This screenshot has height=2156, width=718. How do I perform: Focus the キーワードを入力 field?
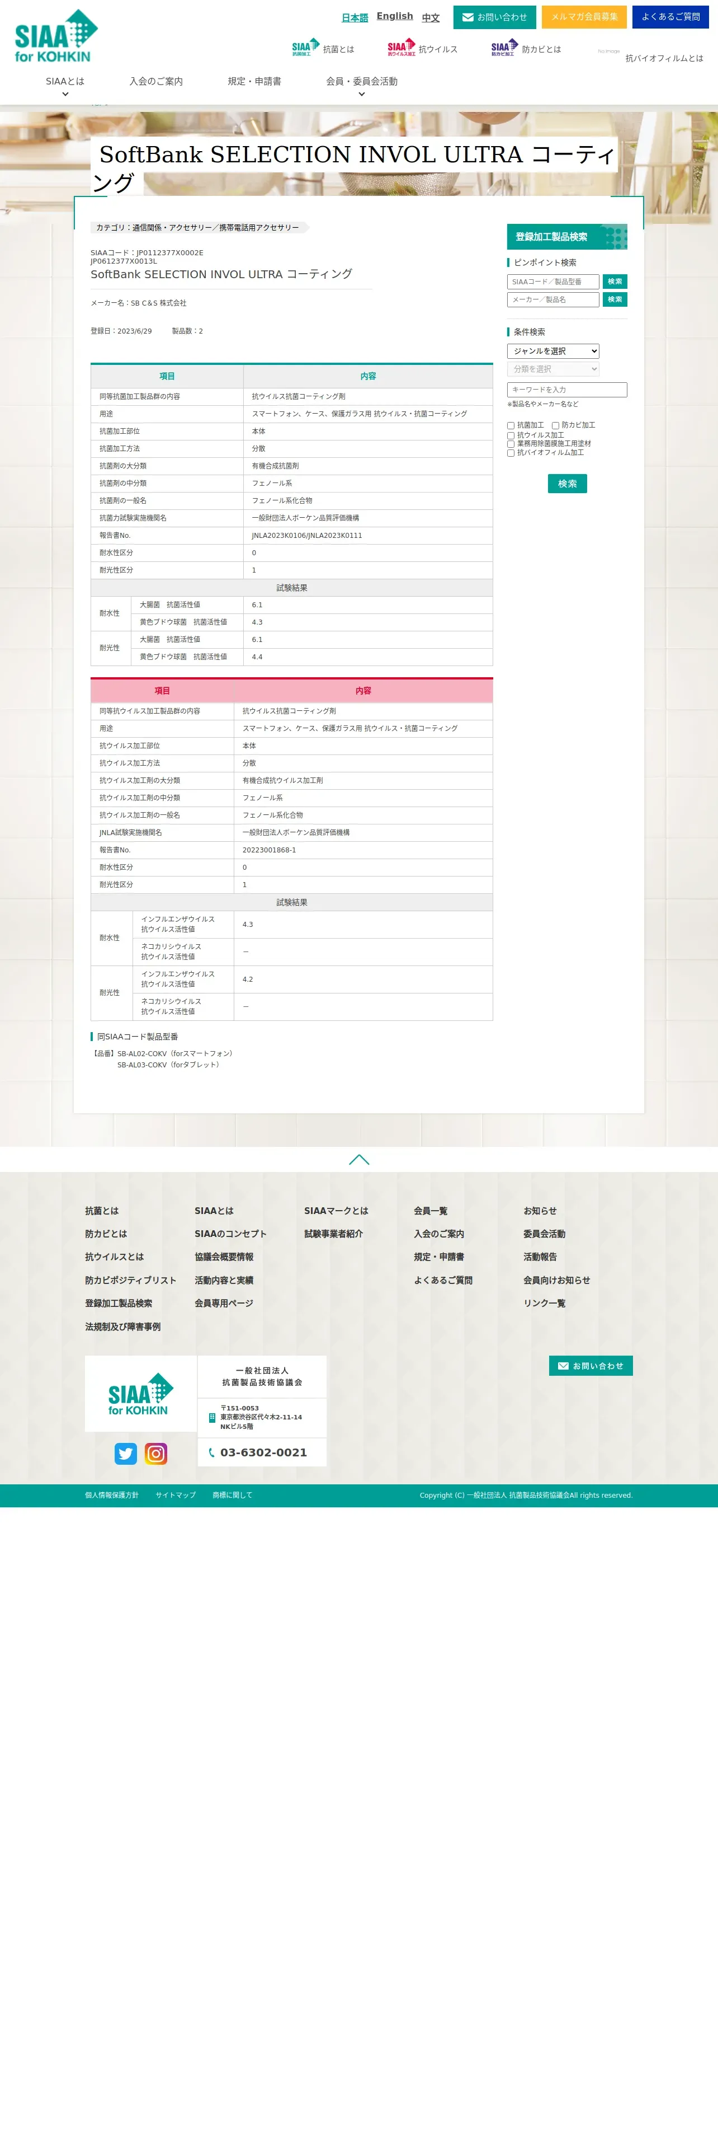pos(566,390)
